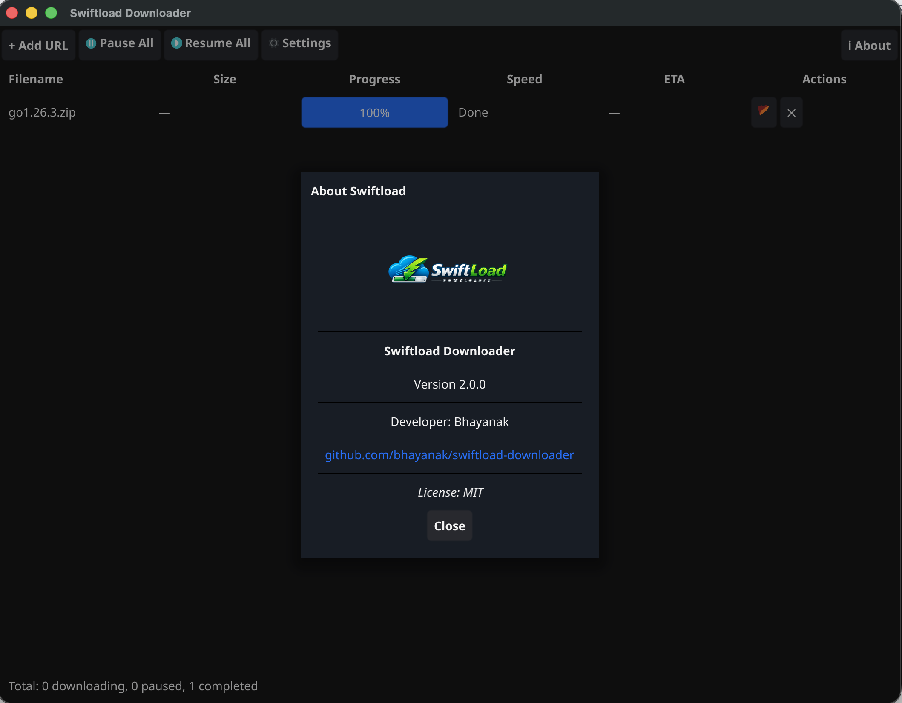The width and height of the screenshot is (902, 703).
Task: Close the window with red button
Action: 12,13
